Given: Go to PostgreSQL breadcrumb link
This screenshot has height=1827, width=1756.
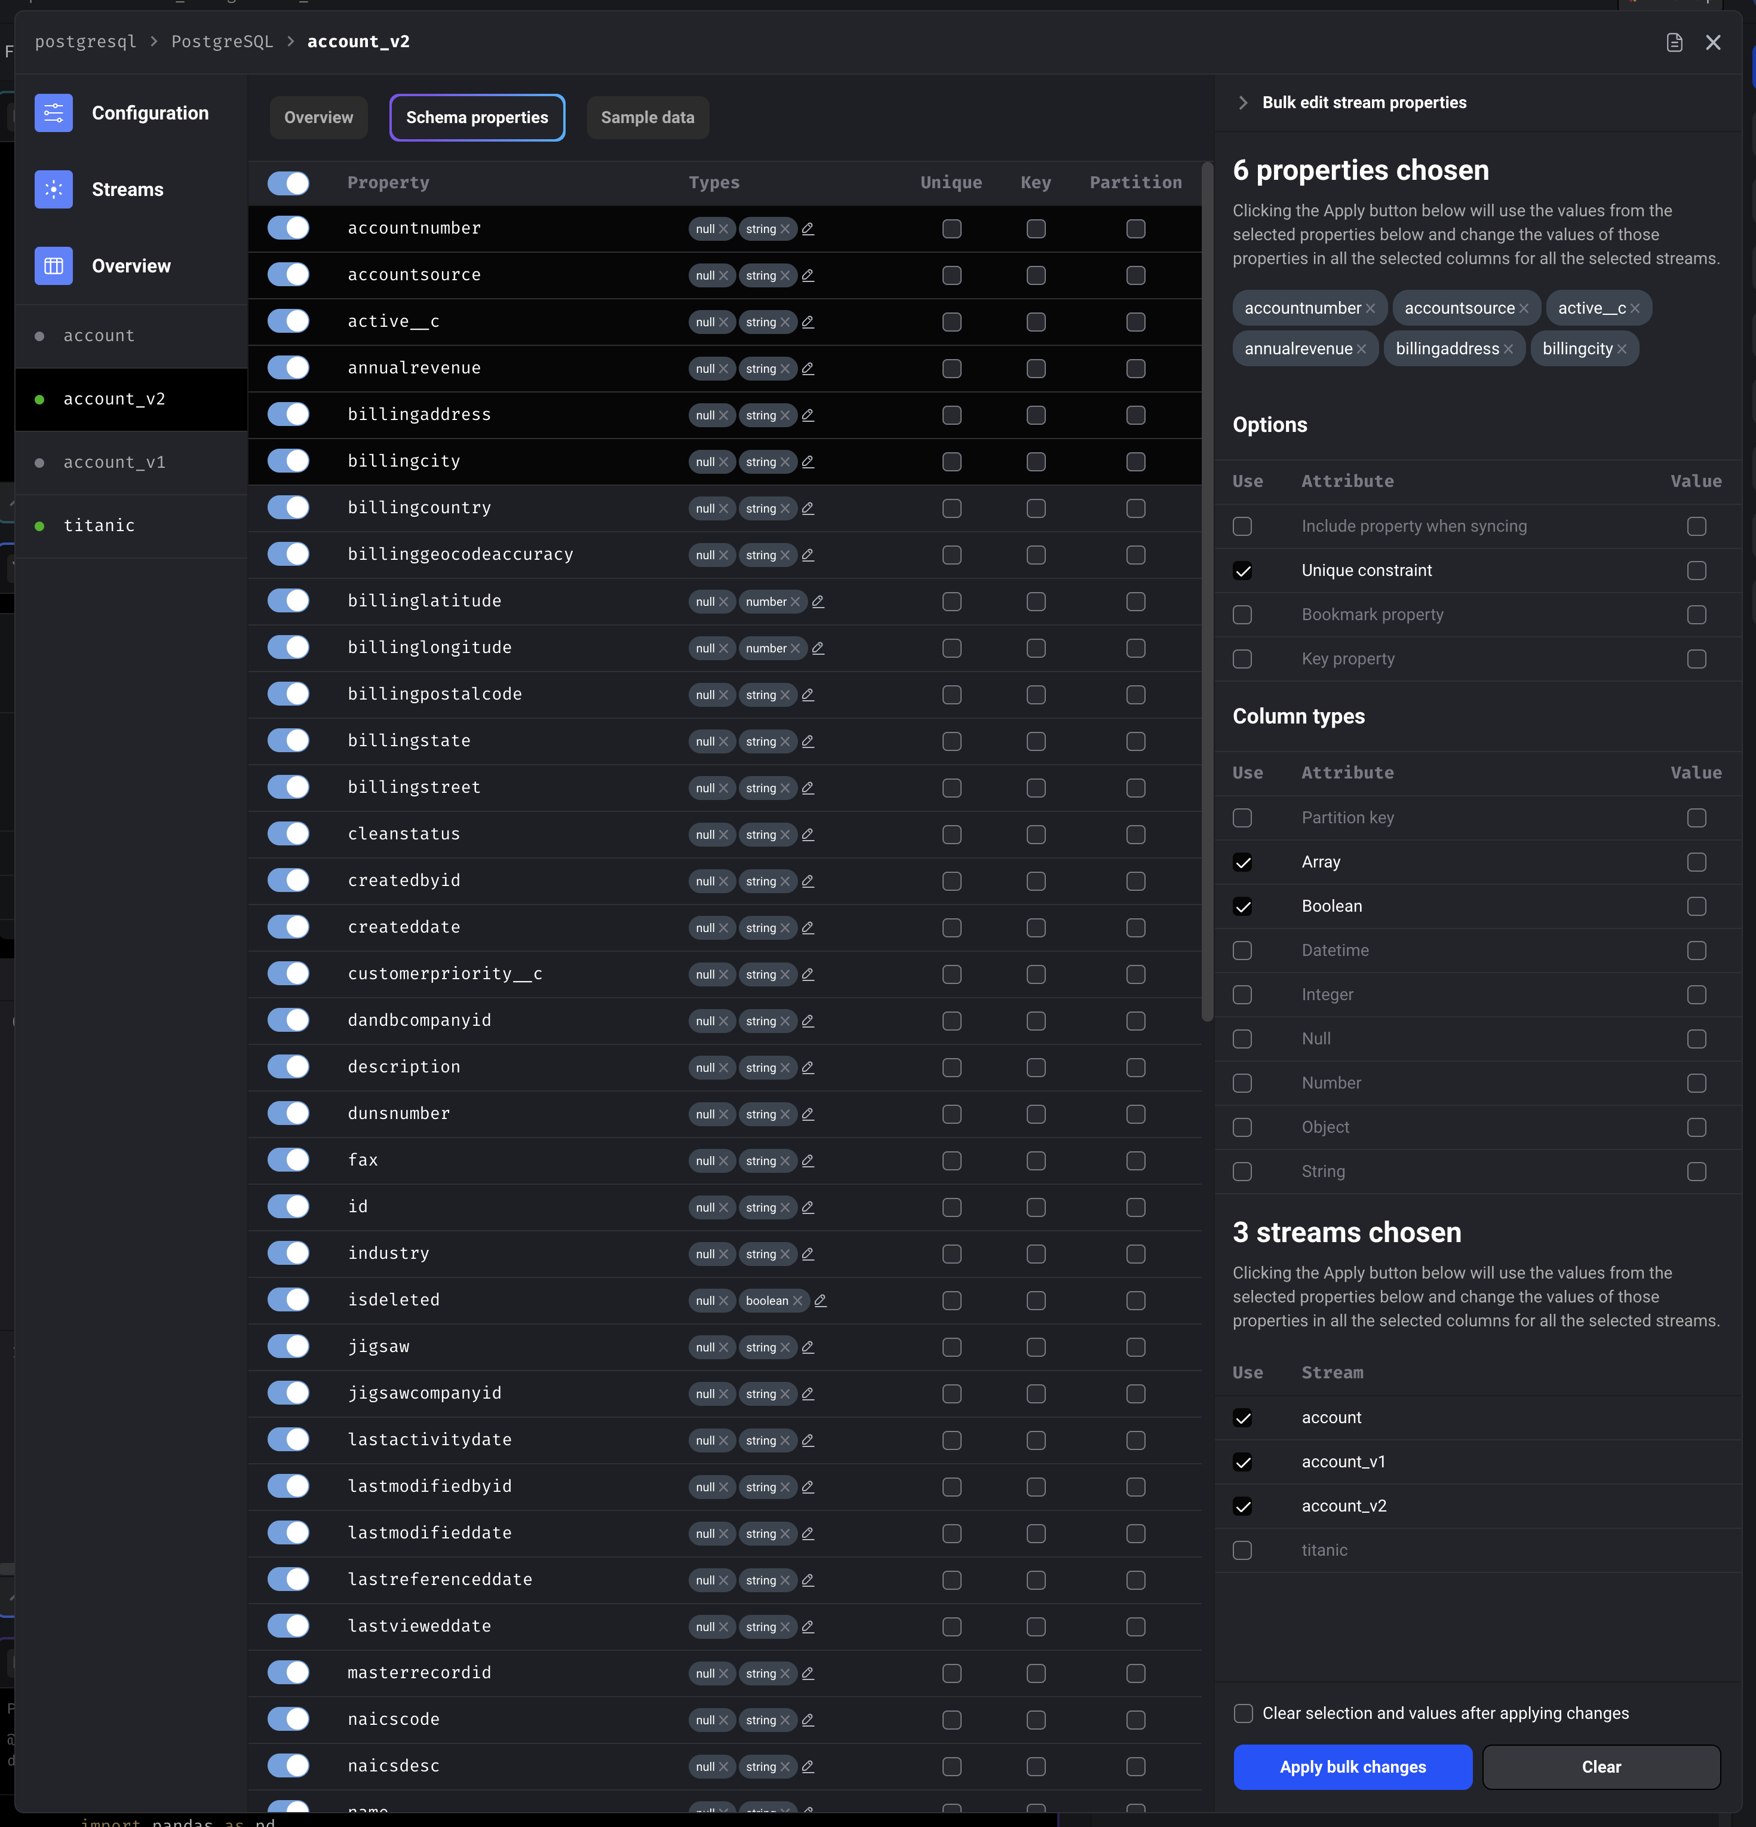Looking at the screenshot, I should tap(222, 42).
